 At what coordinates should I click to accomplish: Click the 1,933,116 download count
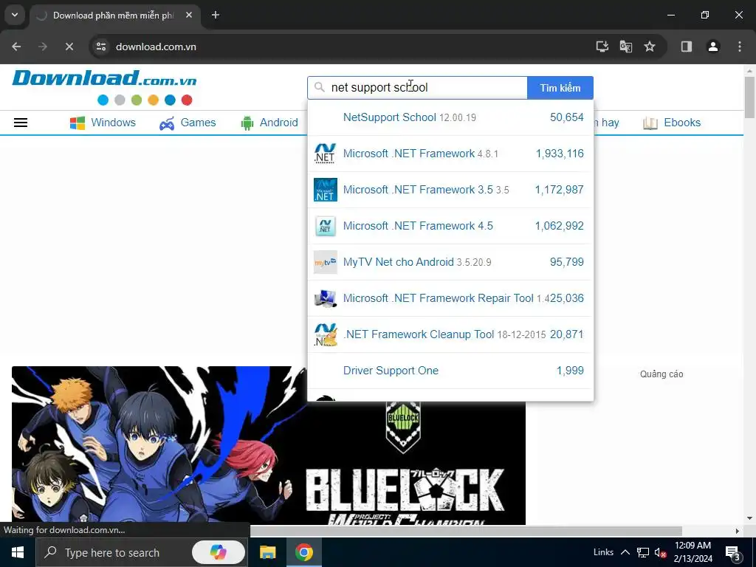coord(560,154)
